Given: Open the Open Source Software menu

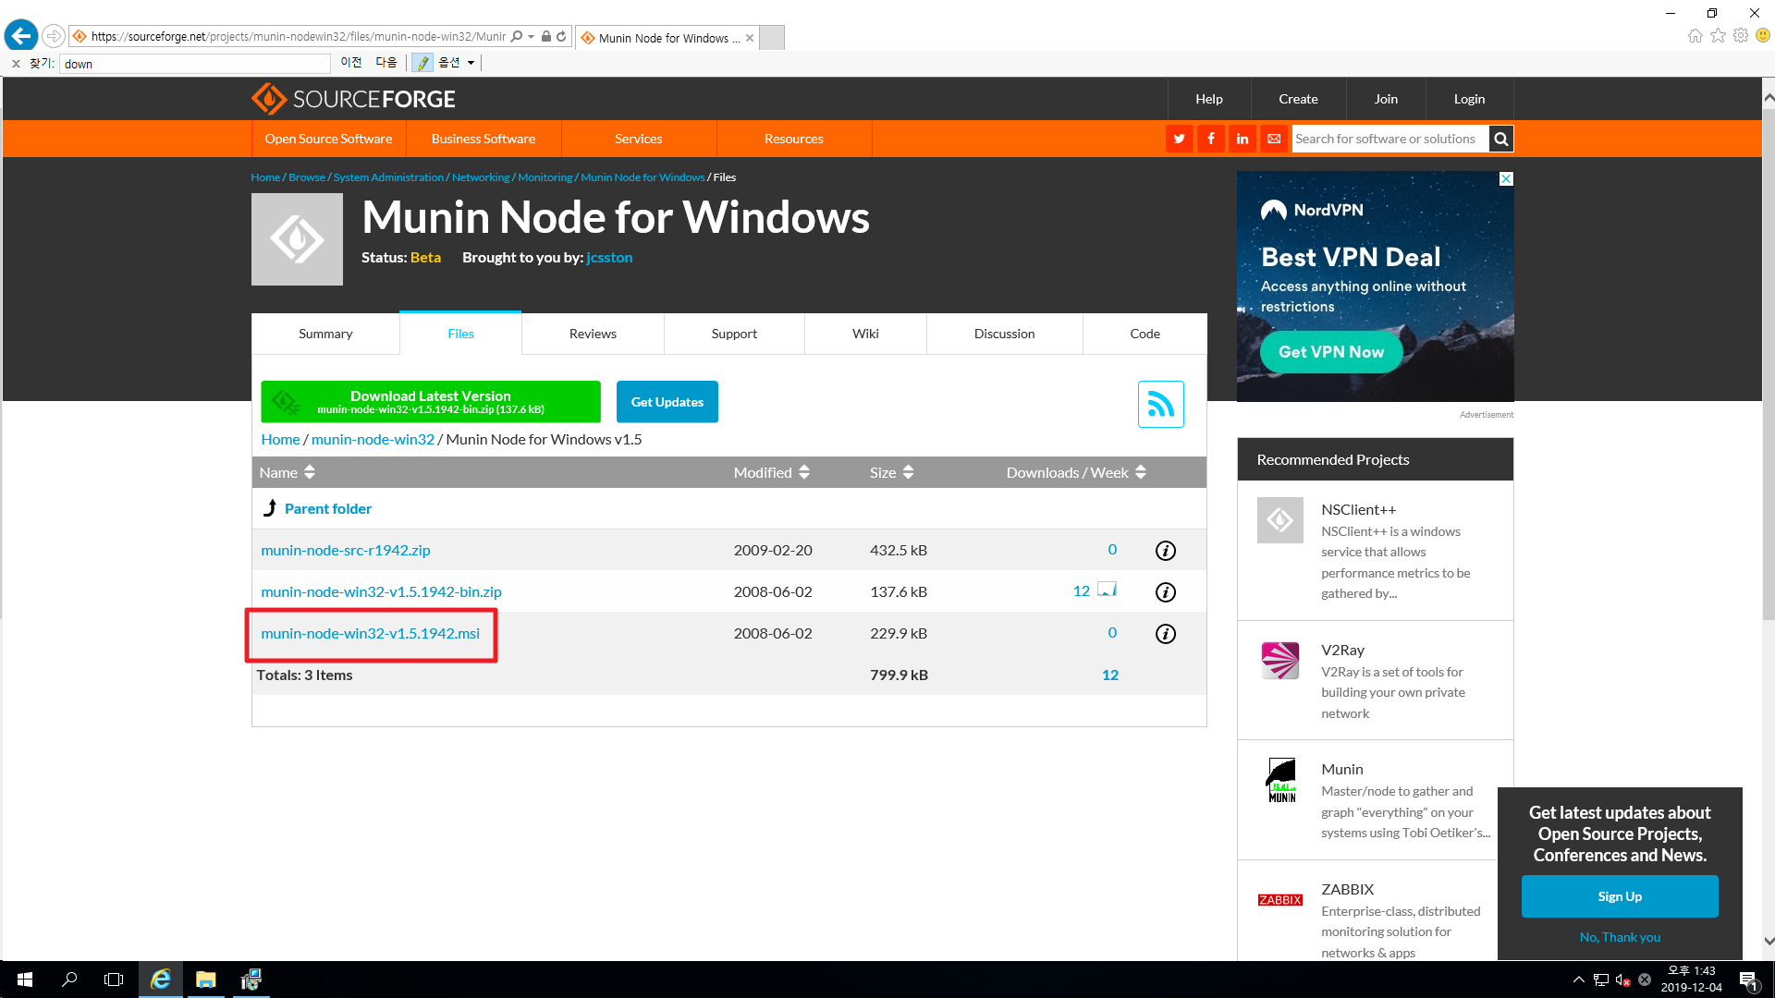Looking at the screenshot, I should pyautogui.click(x=328, y=139).
